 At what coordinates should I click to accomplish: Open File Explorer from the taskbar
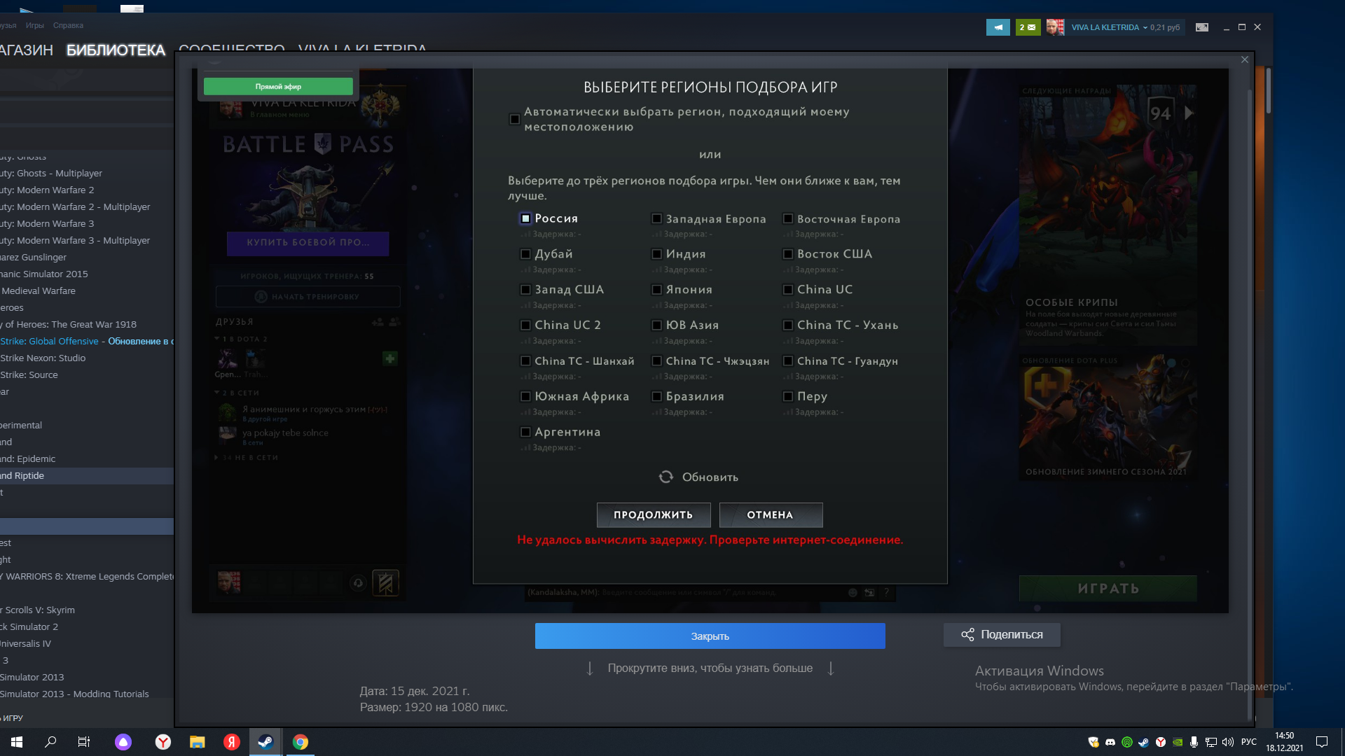[x=198, y=742]
